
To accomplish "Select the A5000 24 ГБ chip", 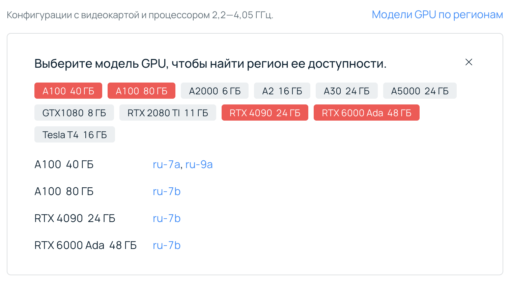I will tap(420, 91).
